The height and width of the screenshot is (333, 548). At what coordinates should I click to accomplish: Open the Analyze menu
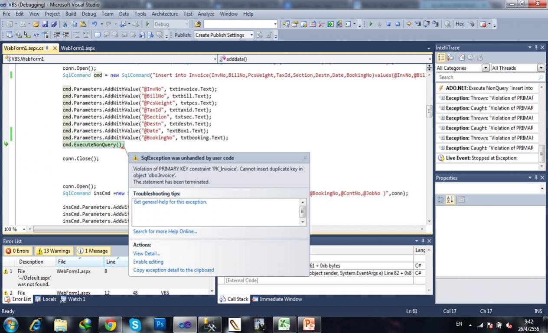(x=206, y=14)
